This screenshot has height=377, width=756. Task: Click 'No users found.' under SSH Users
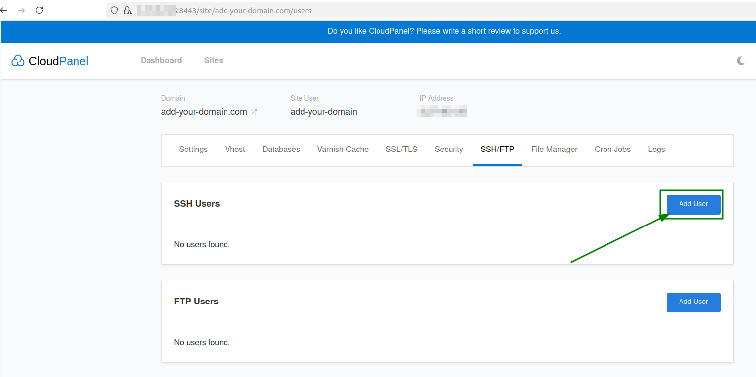coord(202,245)
